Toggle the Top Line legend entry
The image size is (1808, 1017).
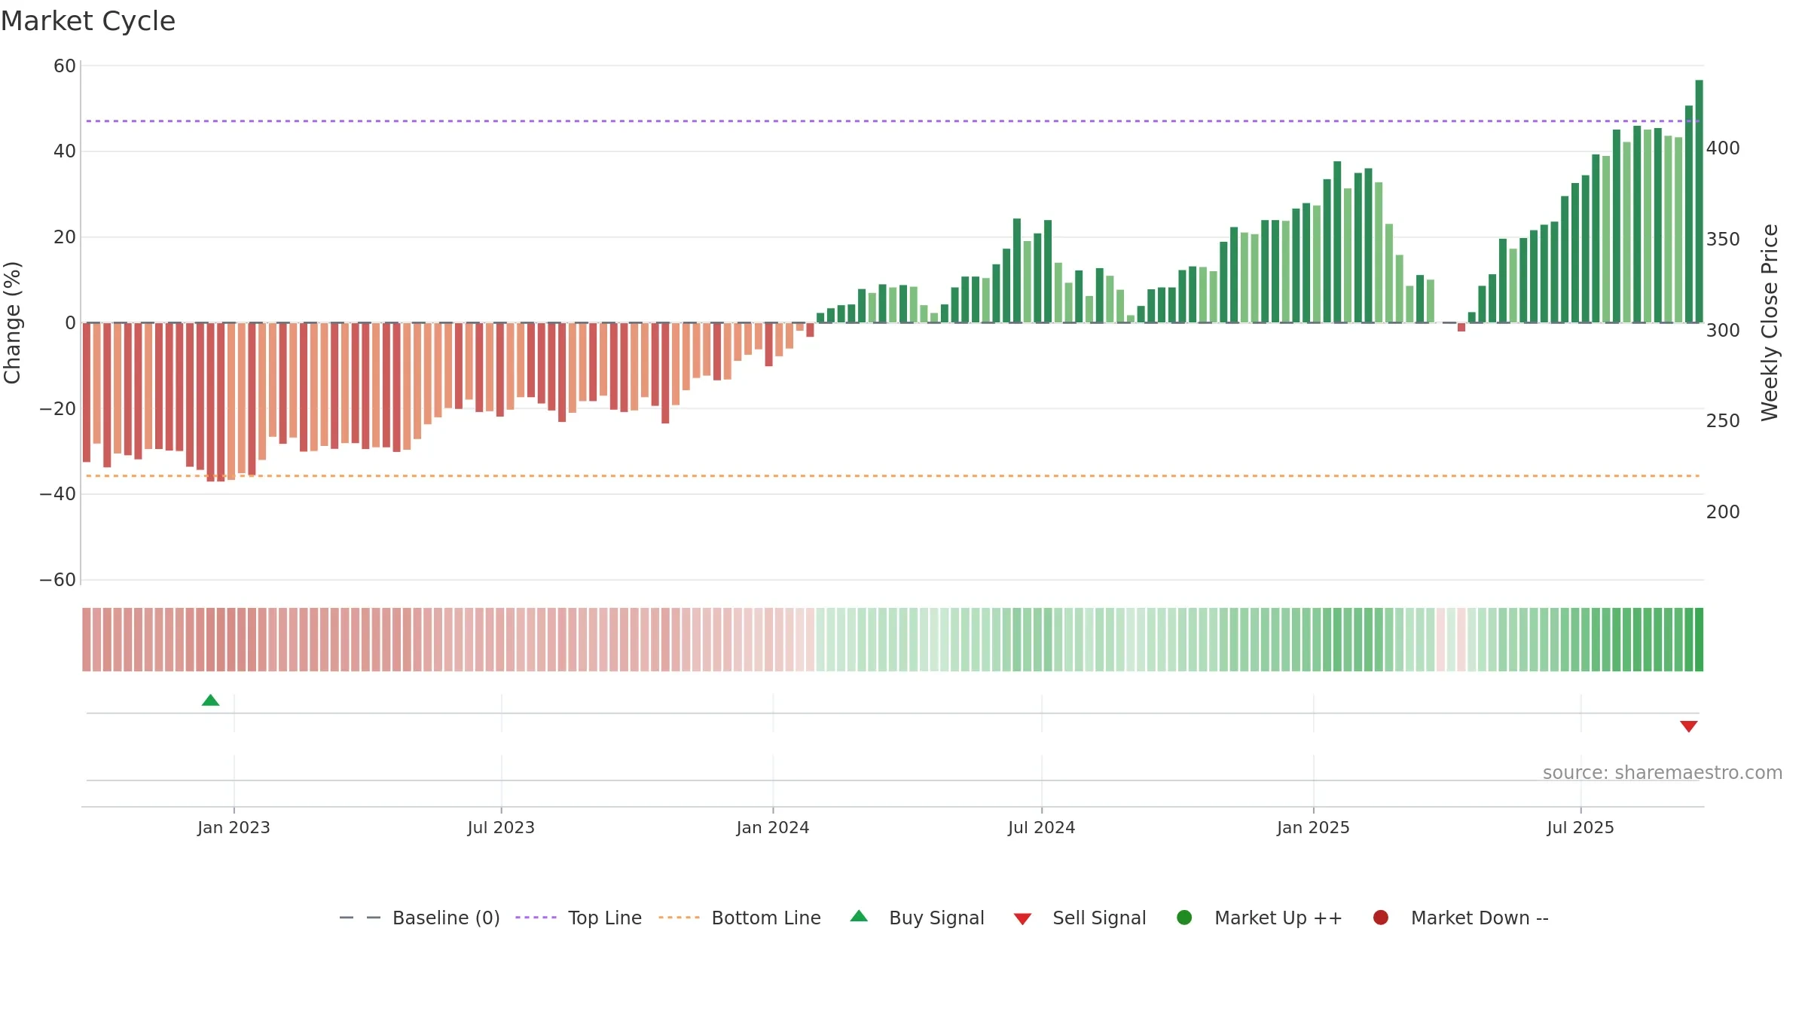(x=579, y=918)
